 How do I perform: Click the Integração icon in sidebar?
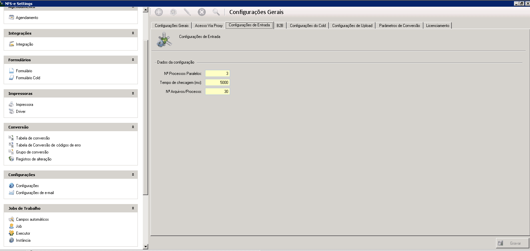point(11,44)
